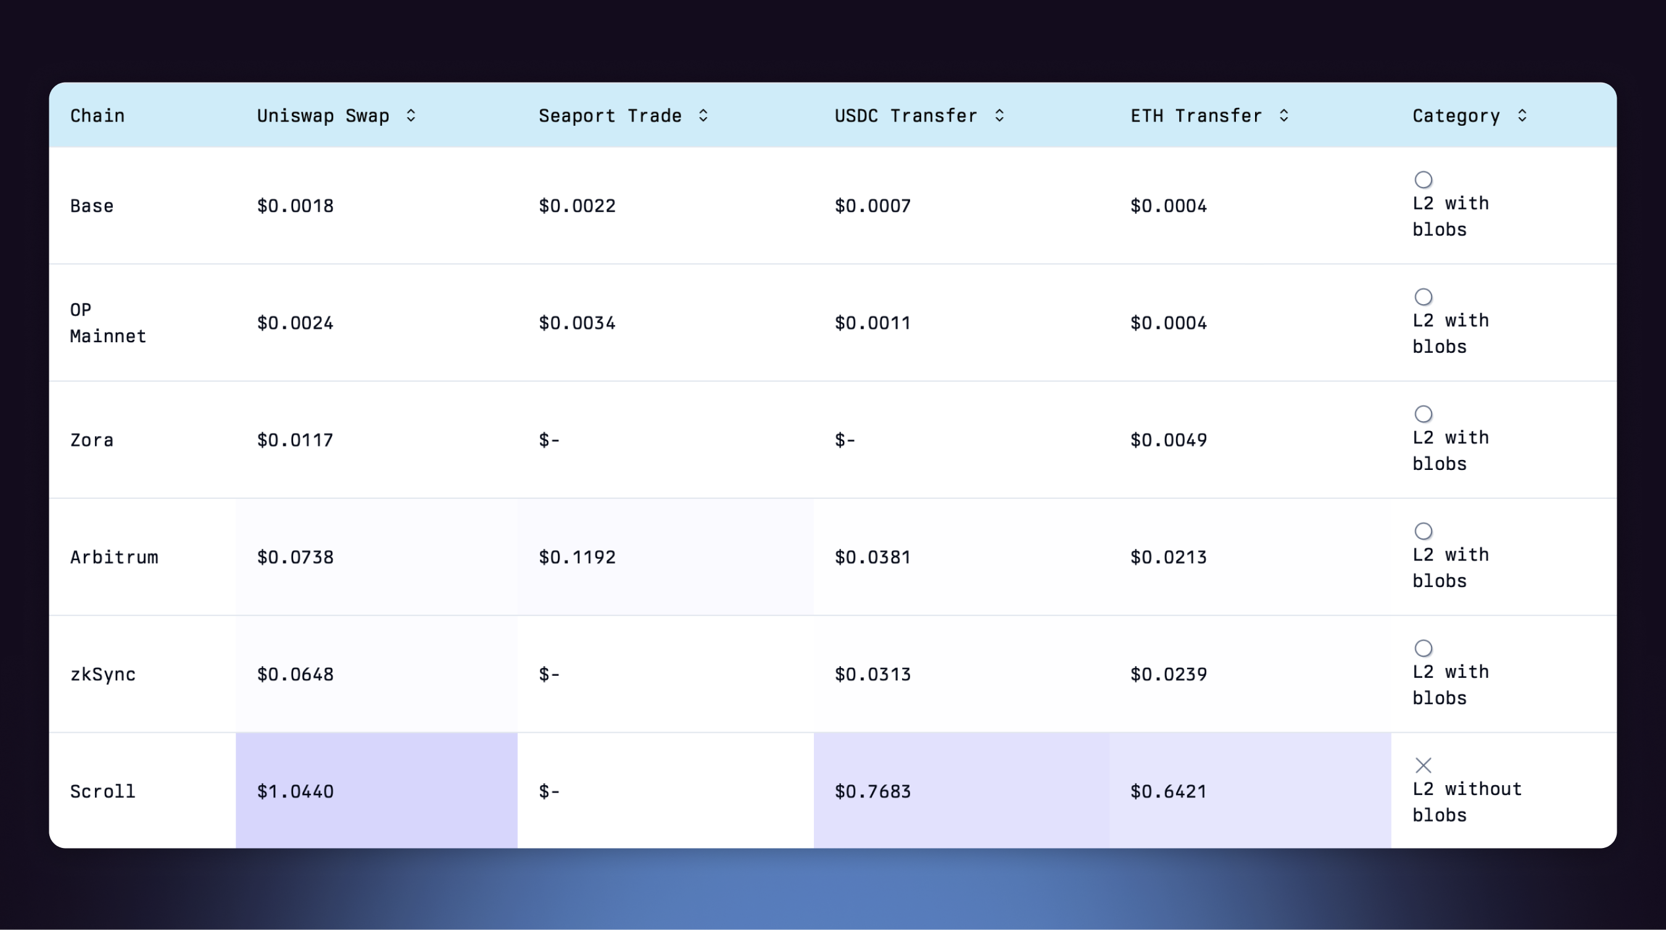Select the Arbitrum chain name

114,557
